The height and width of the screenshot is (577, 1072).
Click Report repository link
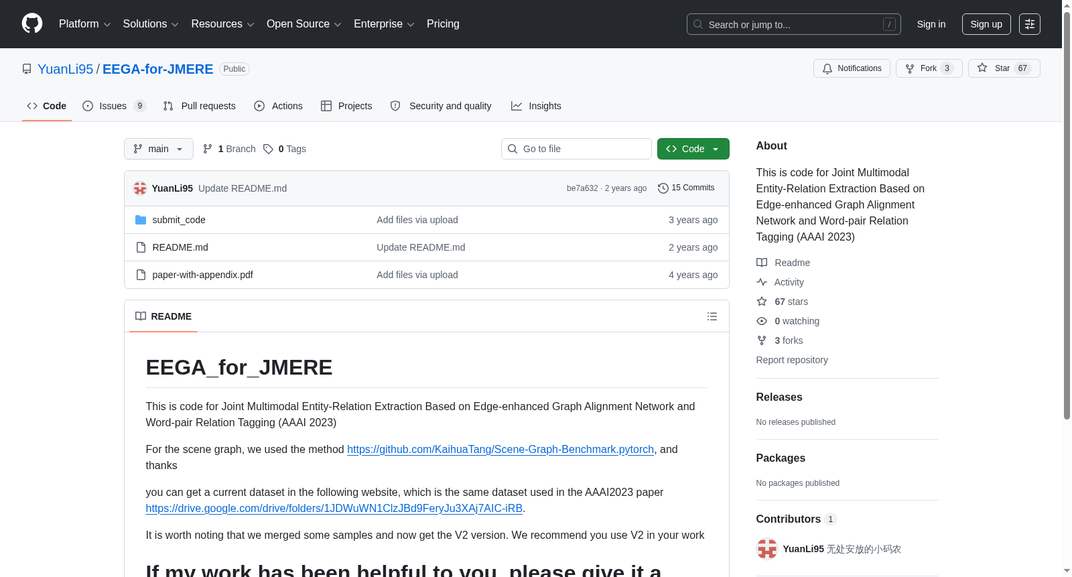(x=792, y=360)
